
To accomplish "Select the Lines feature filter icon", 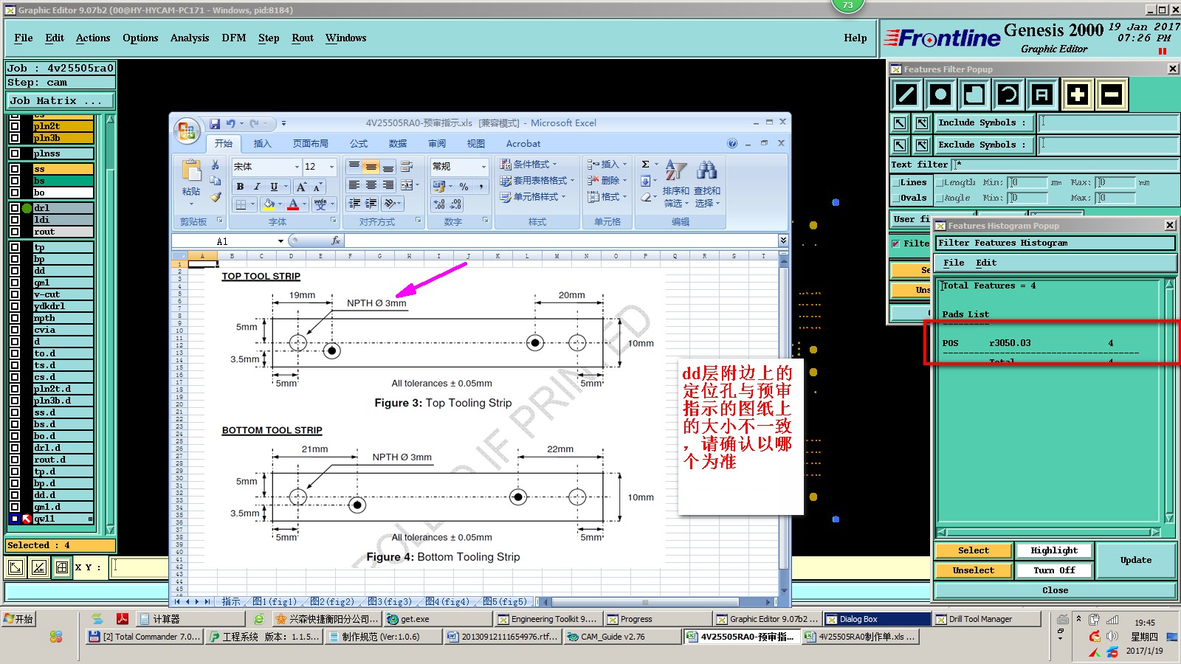I will 906,94.
